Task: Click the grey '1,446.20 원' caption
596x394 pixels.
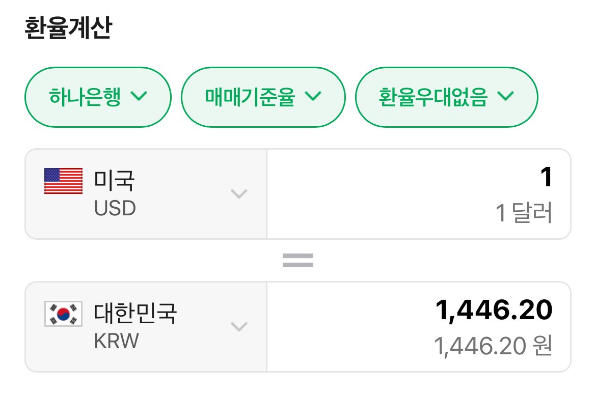Action: coord(493,347)
